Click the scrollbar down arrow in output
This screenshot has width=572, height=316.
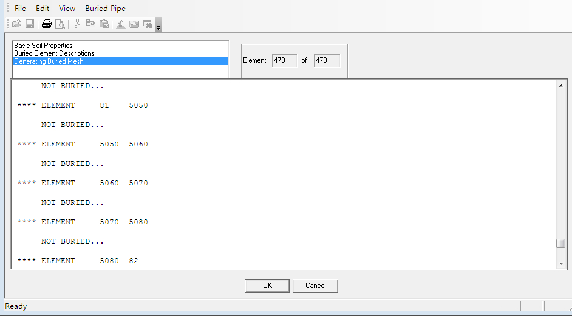(560, 263)
